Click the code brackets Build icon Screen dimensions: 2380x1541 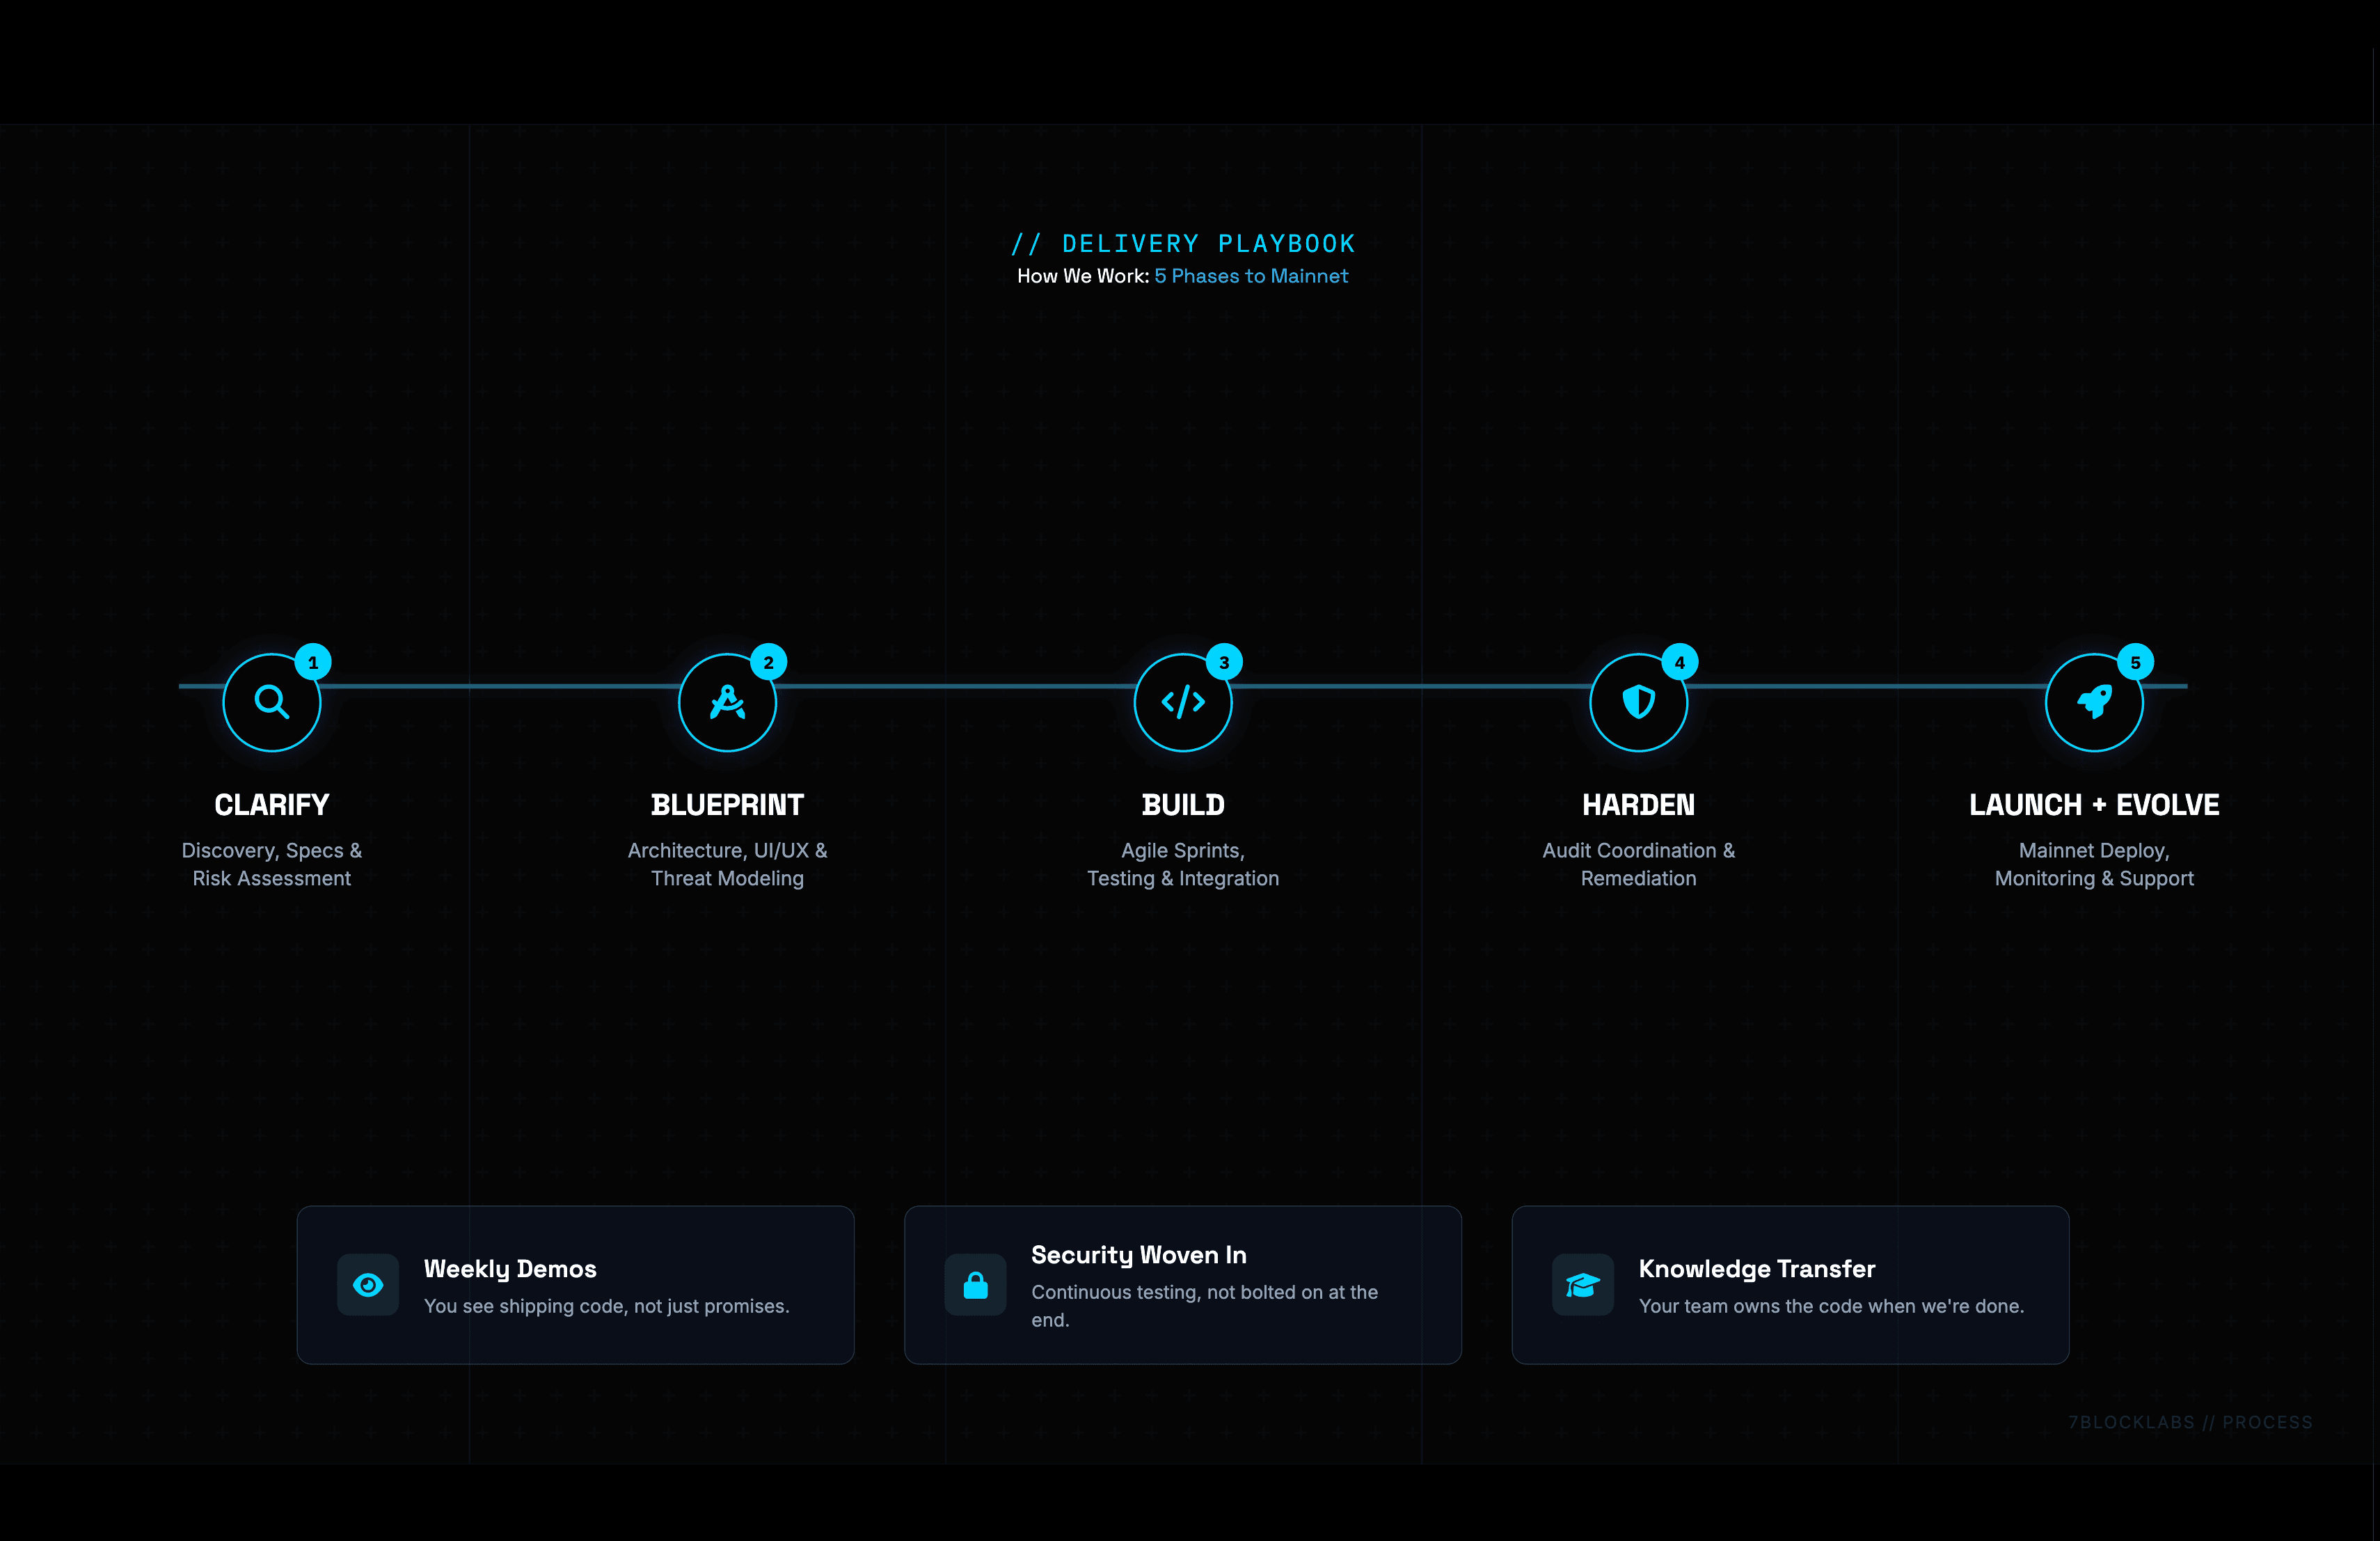point(1183,702)
